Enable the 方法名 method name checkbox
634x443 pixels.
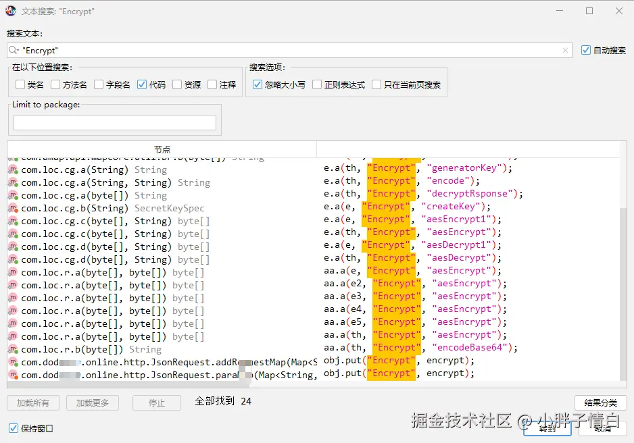[x=55, y=84]
